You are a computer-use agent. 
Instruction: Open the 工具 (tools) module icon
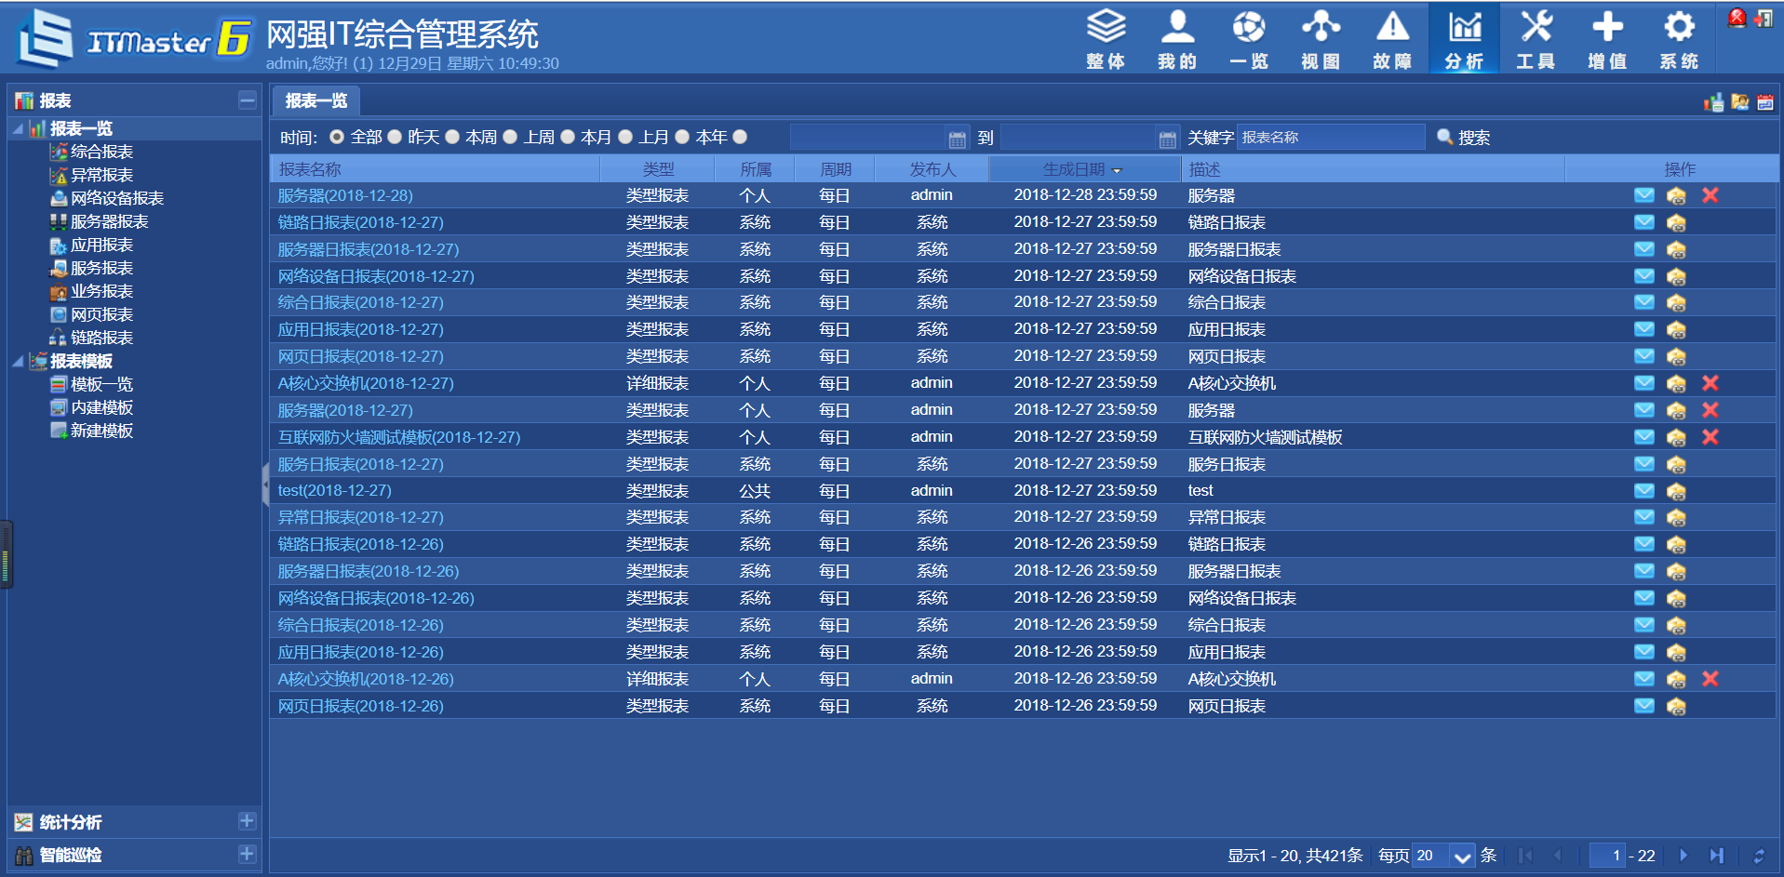click(1535, 37)
